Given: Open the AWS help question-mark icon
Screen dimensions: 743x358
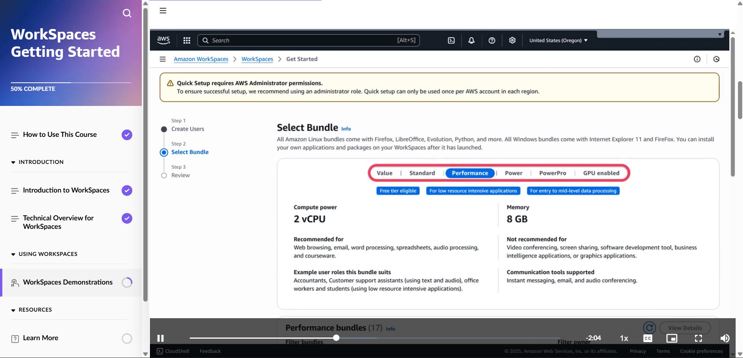Looking at the screenshot, I should [492, 40].
